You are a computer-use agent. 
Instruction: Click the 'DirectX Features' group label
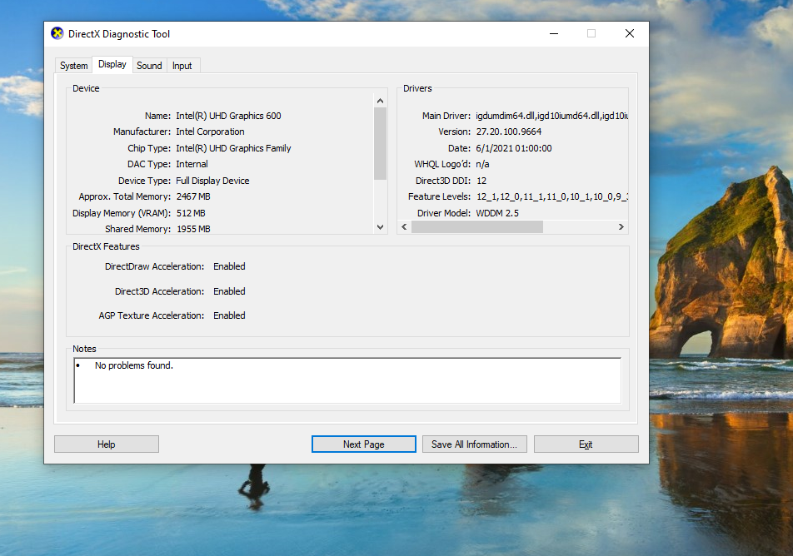coord(106,246)
